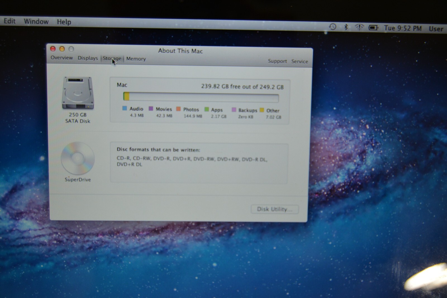Minimize the About This Mac window
Image resolution: width=447 pixels, height=298 pixels.
[x=62, y=49]
